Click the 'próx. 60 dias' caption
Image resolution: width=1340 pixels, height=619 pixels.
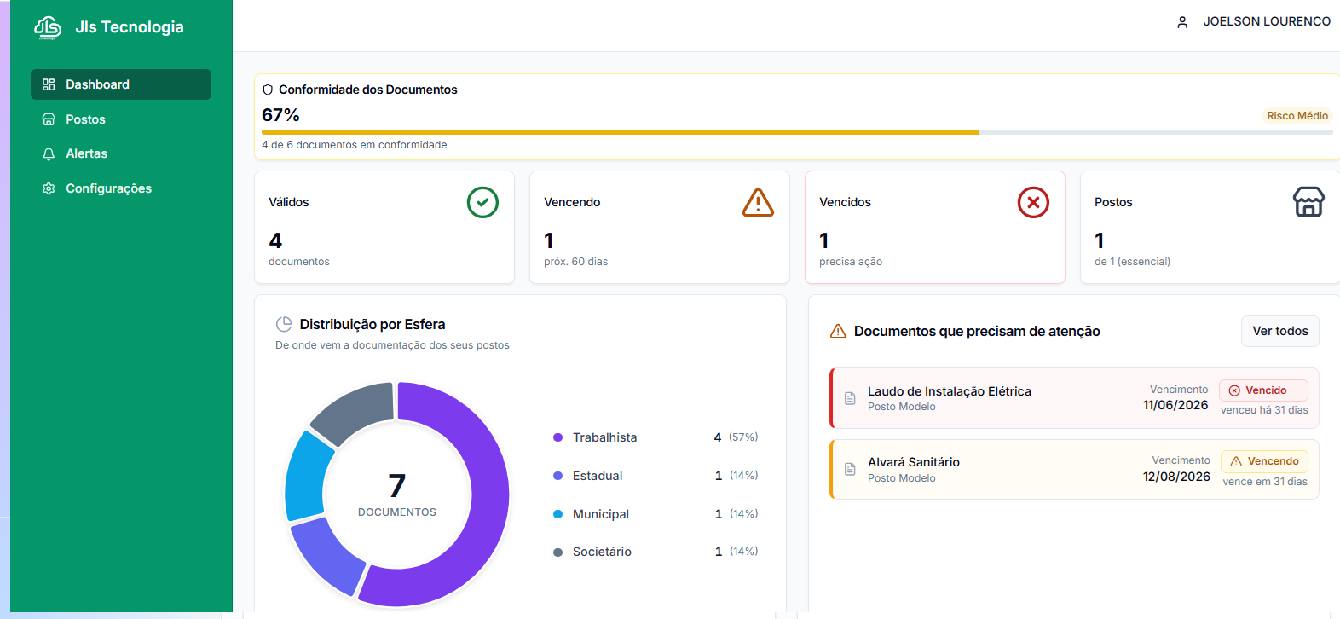tap(576, 262)
